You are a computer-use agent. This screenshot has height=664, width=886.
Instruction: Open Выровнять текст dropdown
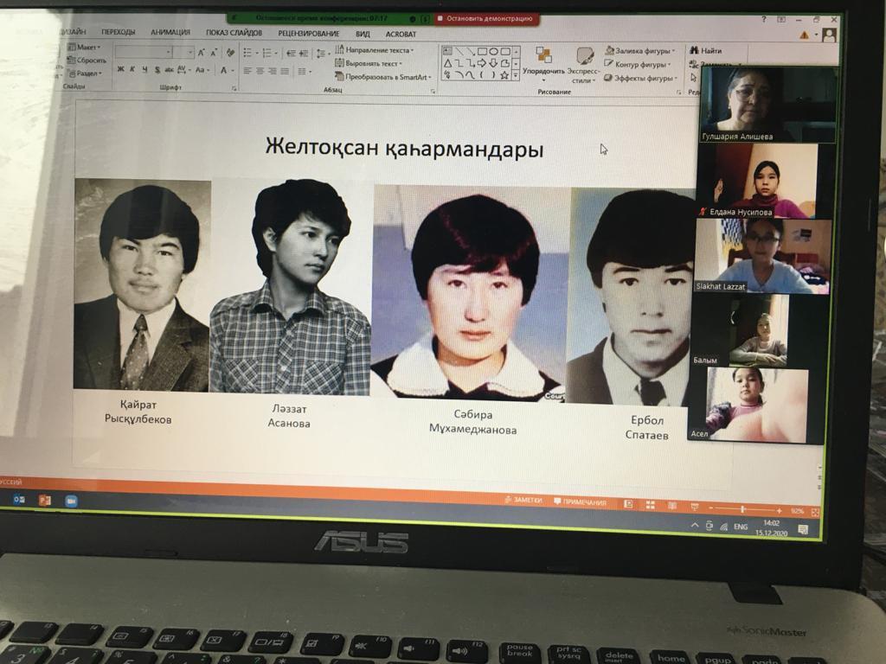coord(369,63)
